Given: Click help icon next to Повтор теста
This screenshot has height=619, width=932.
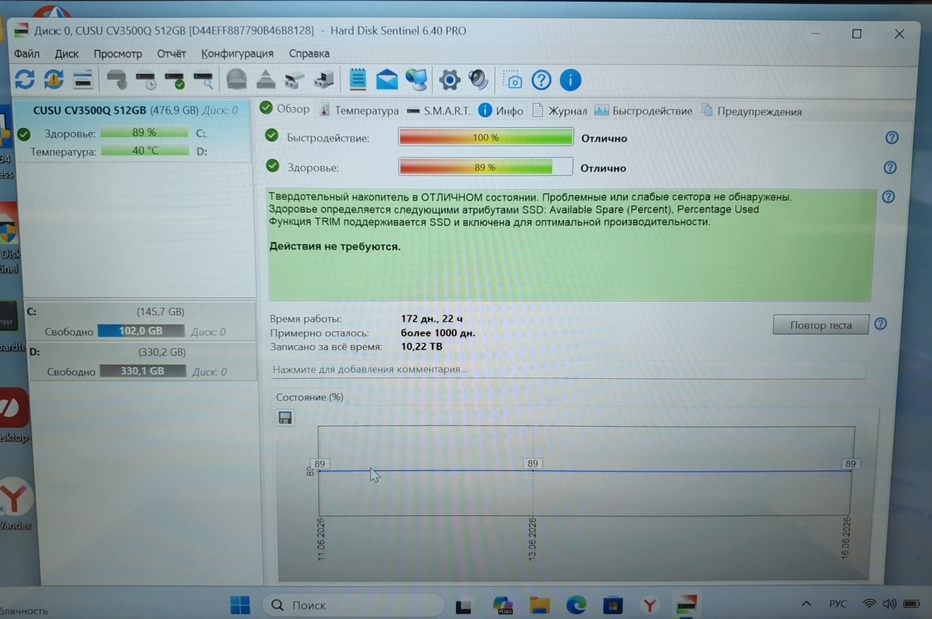Looking at the screenshot, I should pos(880,324).
